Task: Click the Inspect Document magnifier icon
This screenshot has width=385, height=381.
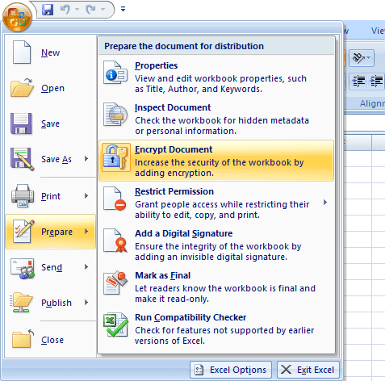Action: pyautogui.click(x=115, y=115)
